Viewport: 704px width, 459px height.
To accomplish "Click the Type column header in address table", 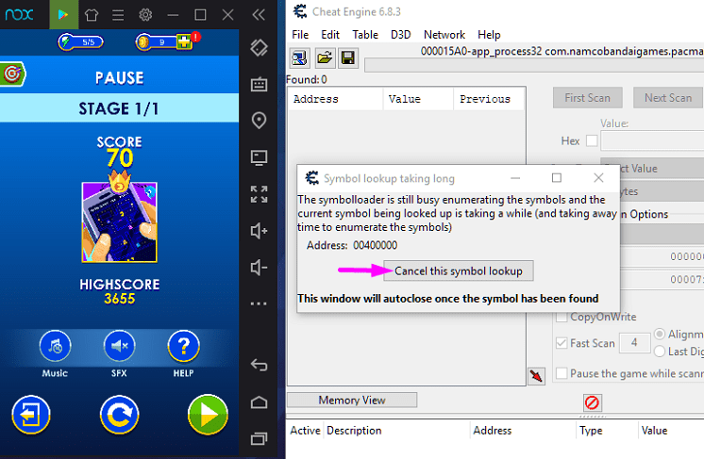I will (x=607, y=431).
